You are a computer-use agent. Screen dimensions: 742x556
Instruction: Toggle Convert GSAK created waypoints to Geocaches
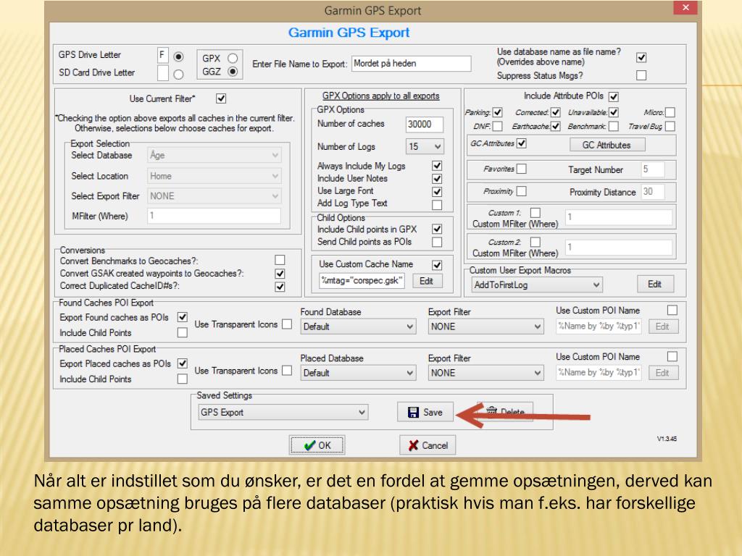(x=280, y=273)
